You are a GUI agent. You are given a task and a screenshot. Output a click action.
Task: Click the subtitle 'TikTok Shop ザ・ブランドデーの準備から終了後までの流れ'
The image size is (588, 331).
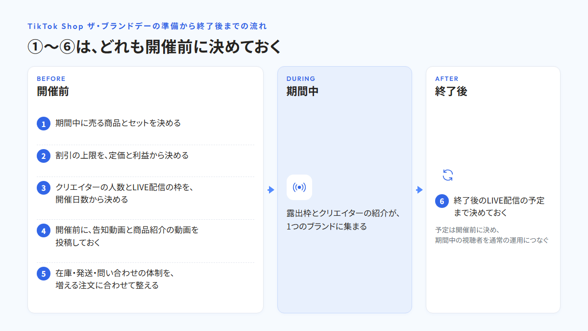pyautogui.click(x=147, y=25)
